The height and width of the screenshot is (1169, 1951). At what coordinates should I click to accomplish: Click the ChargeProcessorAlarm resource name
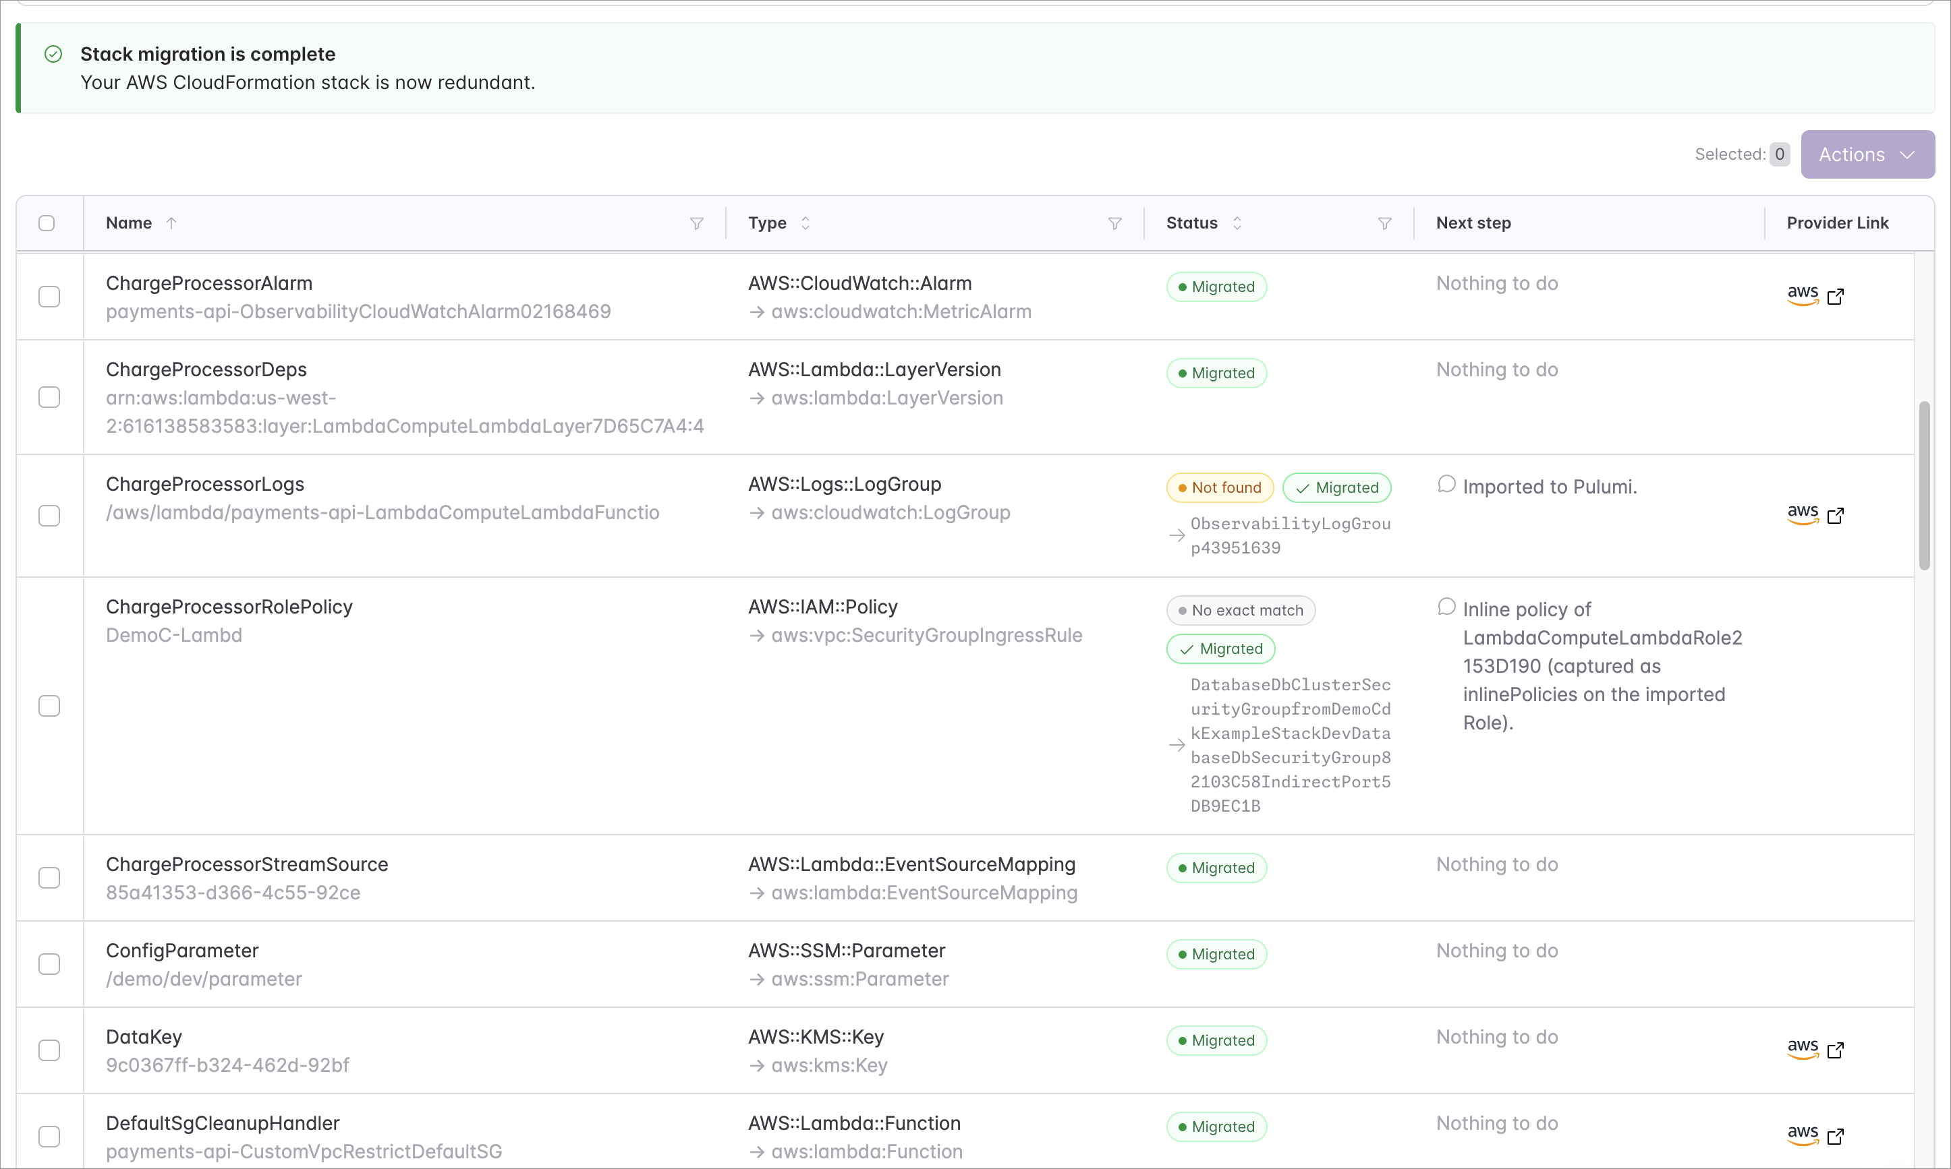[x=209, y=282]
